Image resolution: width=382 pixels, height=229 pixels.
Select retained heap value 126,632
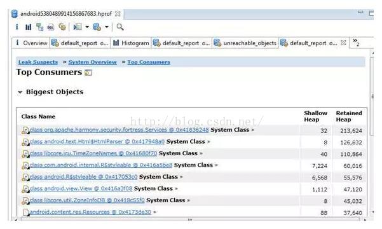pyautogui.click(x=351, y=142)
